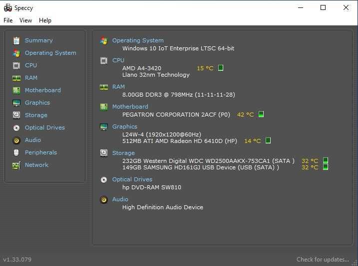Select Peripherals in the sidebar

[40, 152]
